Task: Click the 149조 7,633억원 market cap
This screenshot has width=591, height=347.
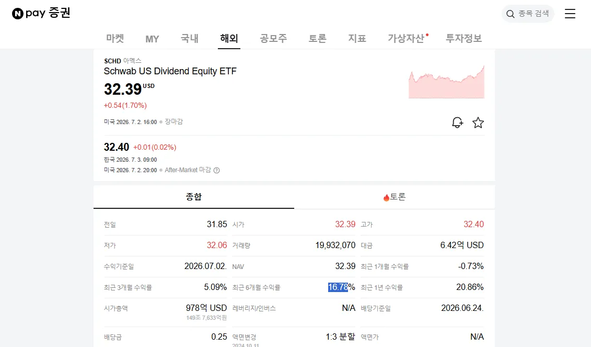Action: [206, 318]
